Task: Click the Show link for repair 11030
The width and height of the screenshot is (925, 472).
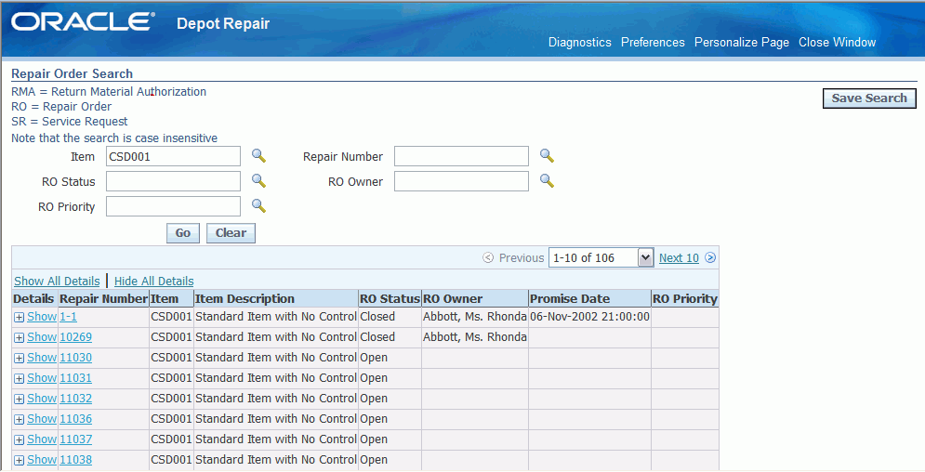Action: pyautogui.click(x=42, y=358)
